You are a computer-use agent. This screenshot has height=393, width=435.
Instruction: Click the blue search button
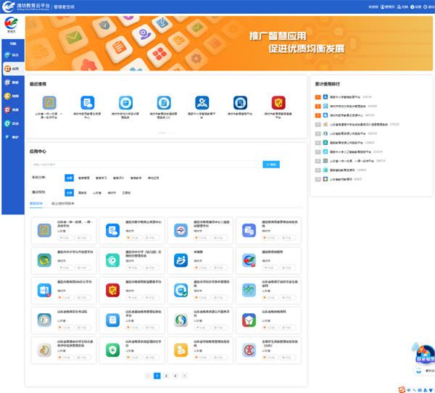(271, 165)
